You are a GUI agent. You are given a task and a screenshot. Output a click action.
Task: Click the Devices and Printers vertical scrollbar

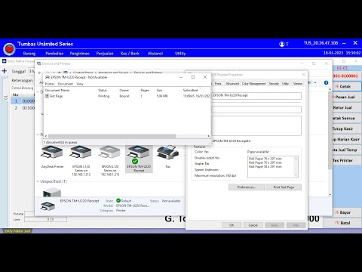[x=330, y=131]
